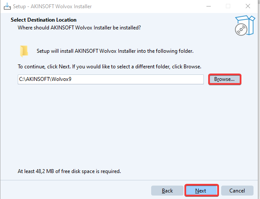
Task: Click the free disk space requirement text
Action: [x=69, y=171]
